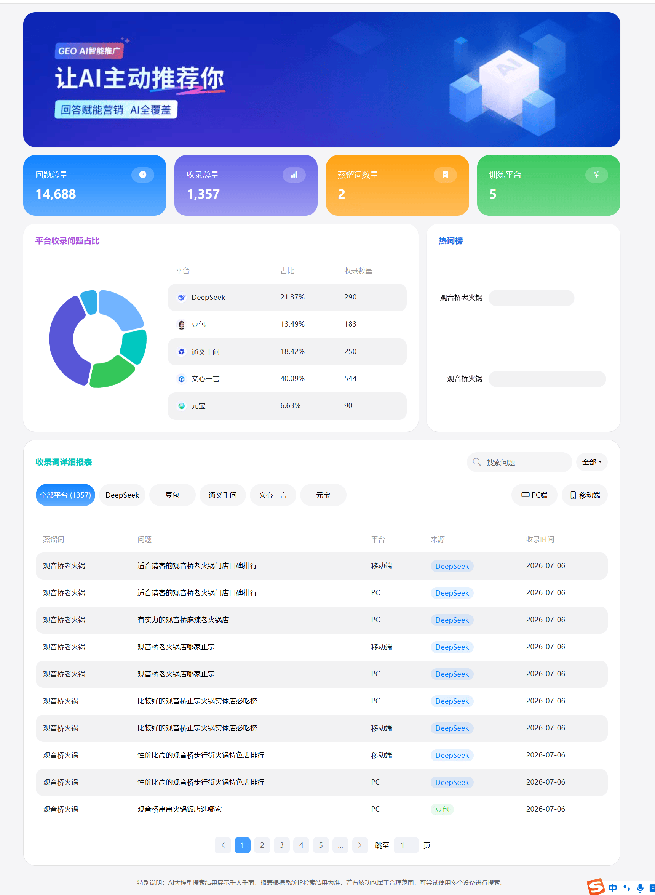Click the 观音桥火锅 hot word bar
655x895 pixels.
tap(547, 379)
